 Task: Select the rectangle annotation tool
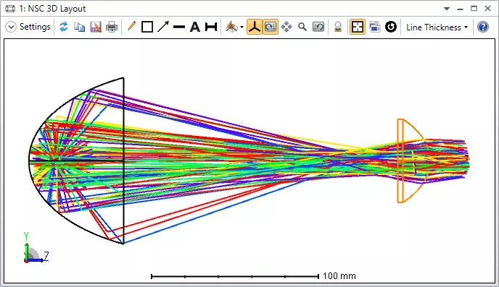147,27
